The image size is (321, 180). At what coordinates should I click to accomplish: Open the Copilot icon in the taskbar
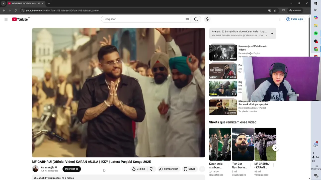tap(316, 17)
